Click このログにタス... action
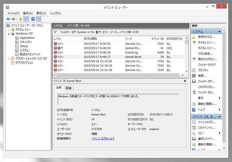Viewport: 232px width, 162px height. 206,87
